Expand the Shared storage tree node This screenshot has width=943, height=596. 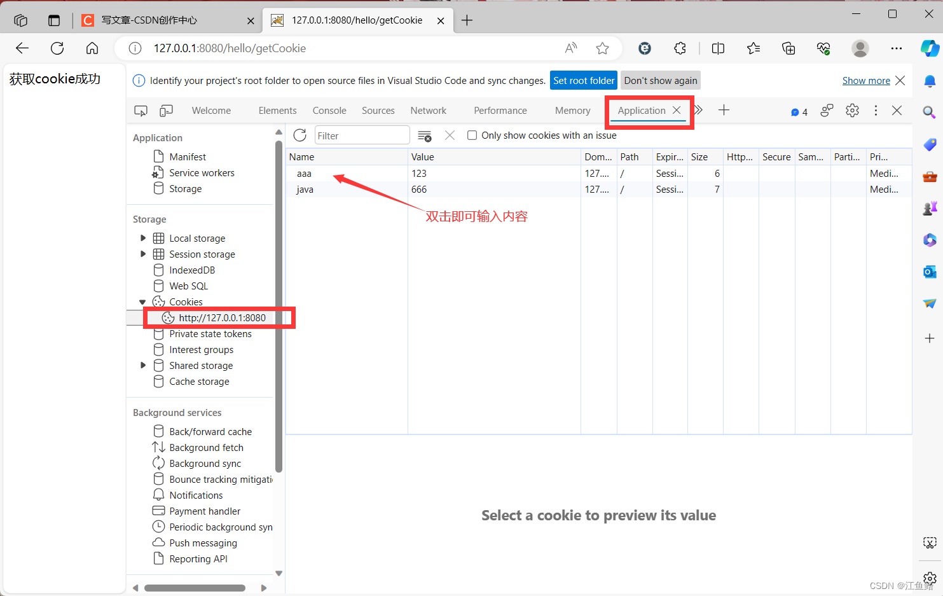click(x=143, y=365)
